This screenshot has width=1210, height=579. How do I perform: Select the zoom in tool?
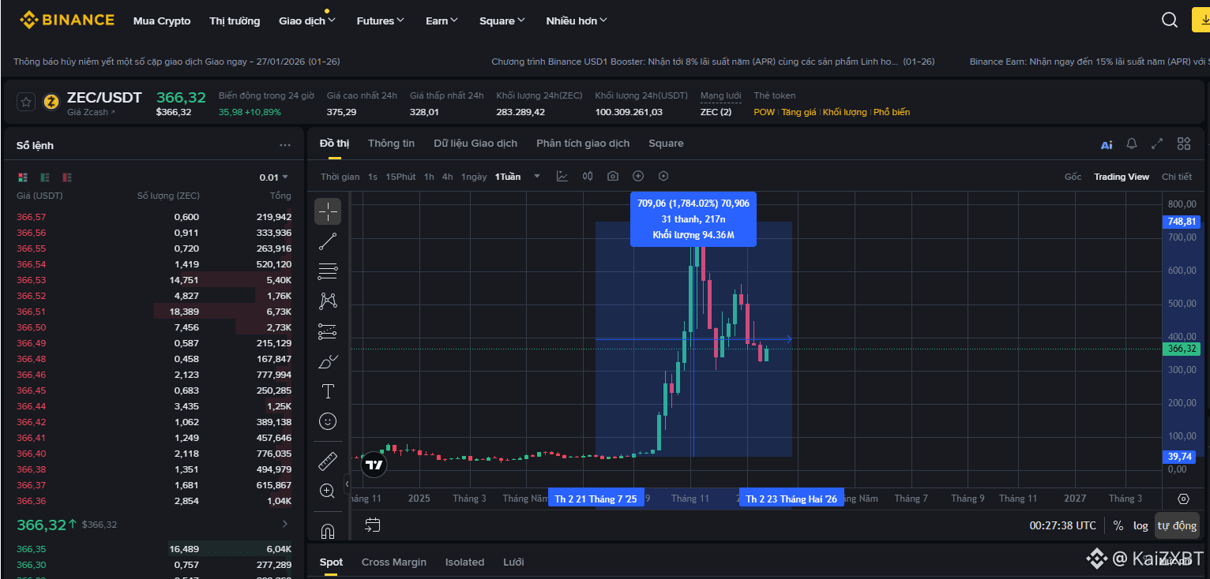click(328, 491)
